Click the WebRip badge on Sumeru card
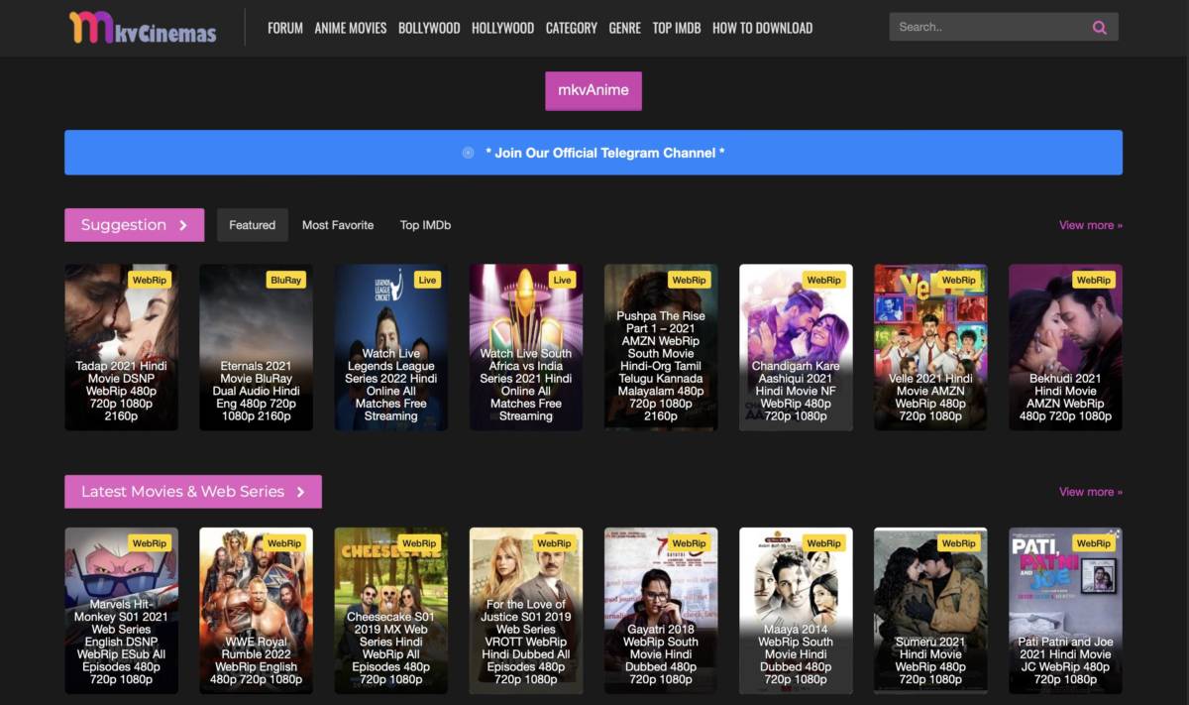Image resolution: width=1189 pixels, height=705 pixels. pyautogui.click(x=958, y=543)
